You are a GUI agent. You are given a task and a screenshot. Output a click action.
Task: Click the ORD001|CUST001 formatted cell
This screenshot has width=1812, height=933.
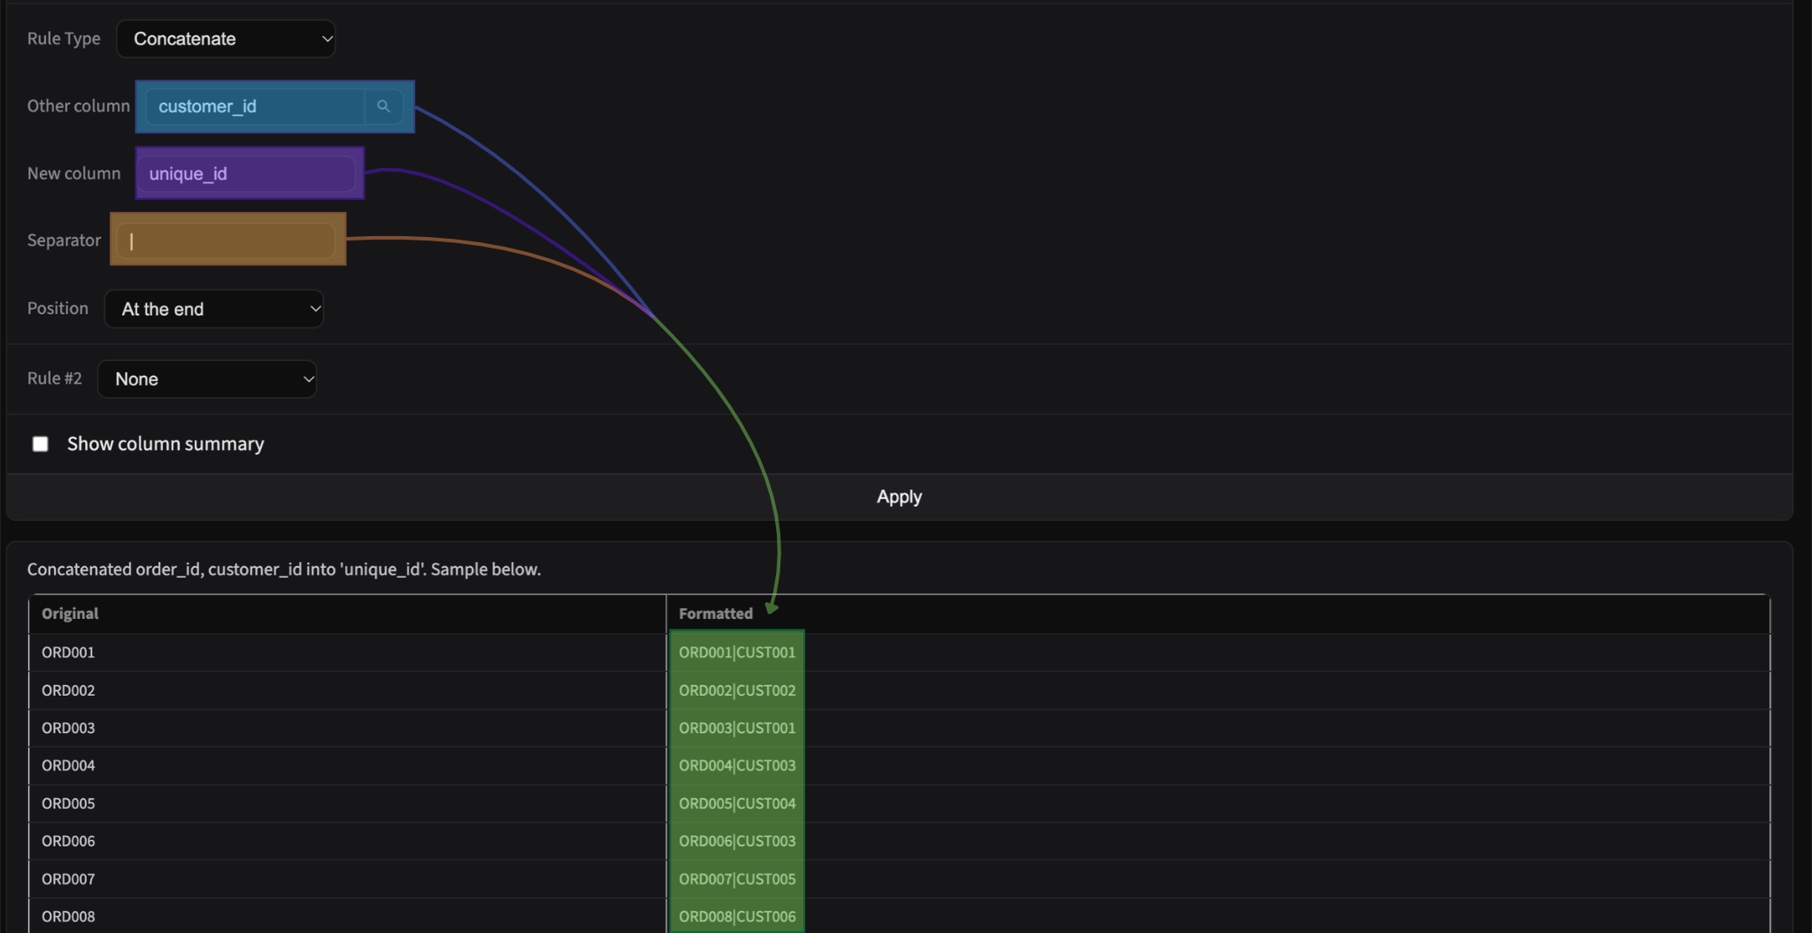(x=1217, y=653)
